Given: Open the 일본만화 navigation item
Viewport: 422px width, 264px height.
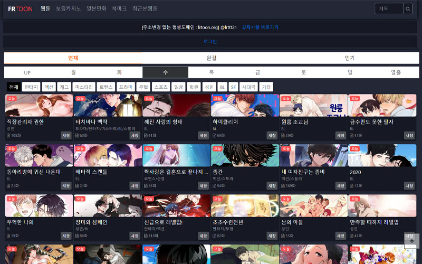Looking at the screenshot, I should point(97,8).
